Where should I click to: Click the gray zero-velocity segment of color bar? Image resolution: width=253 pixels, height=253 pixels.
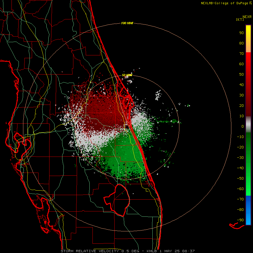coord(248,125)
